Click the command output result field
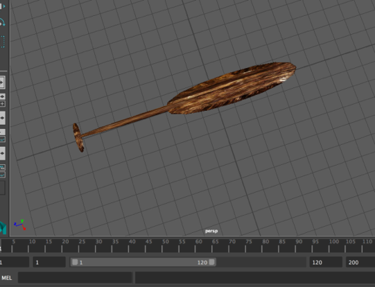The height and width of the screenshot is (287, 375). pyautogui.click(x=255, y=278)
